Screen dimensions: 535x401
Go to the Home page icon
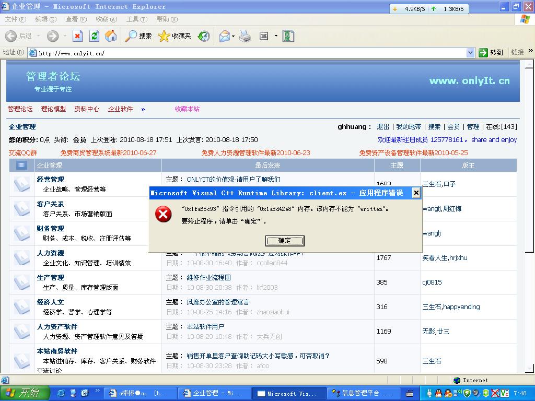tap(111, 36)
